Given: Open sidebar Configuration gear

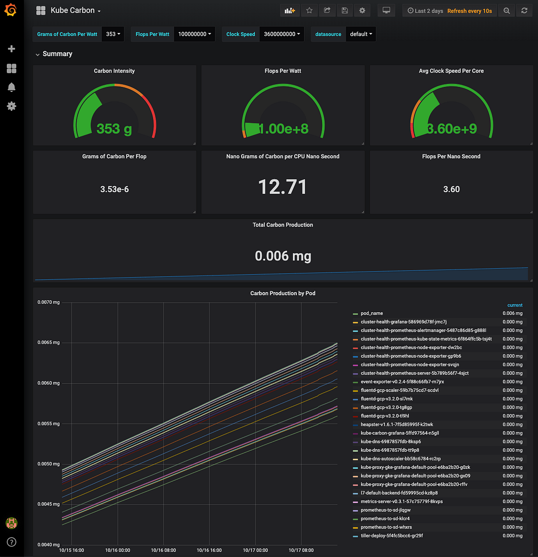Looking at the screenshot, I should pos(12,106).
